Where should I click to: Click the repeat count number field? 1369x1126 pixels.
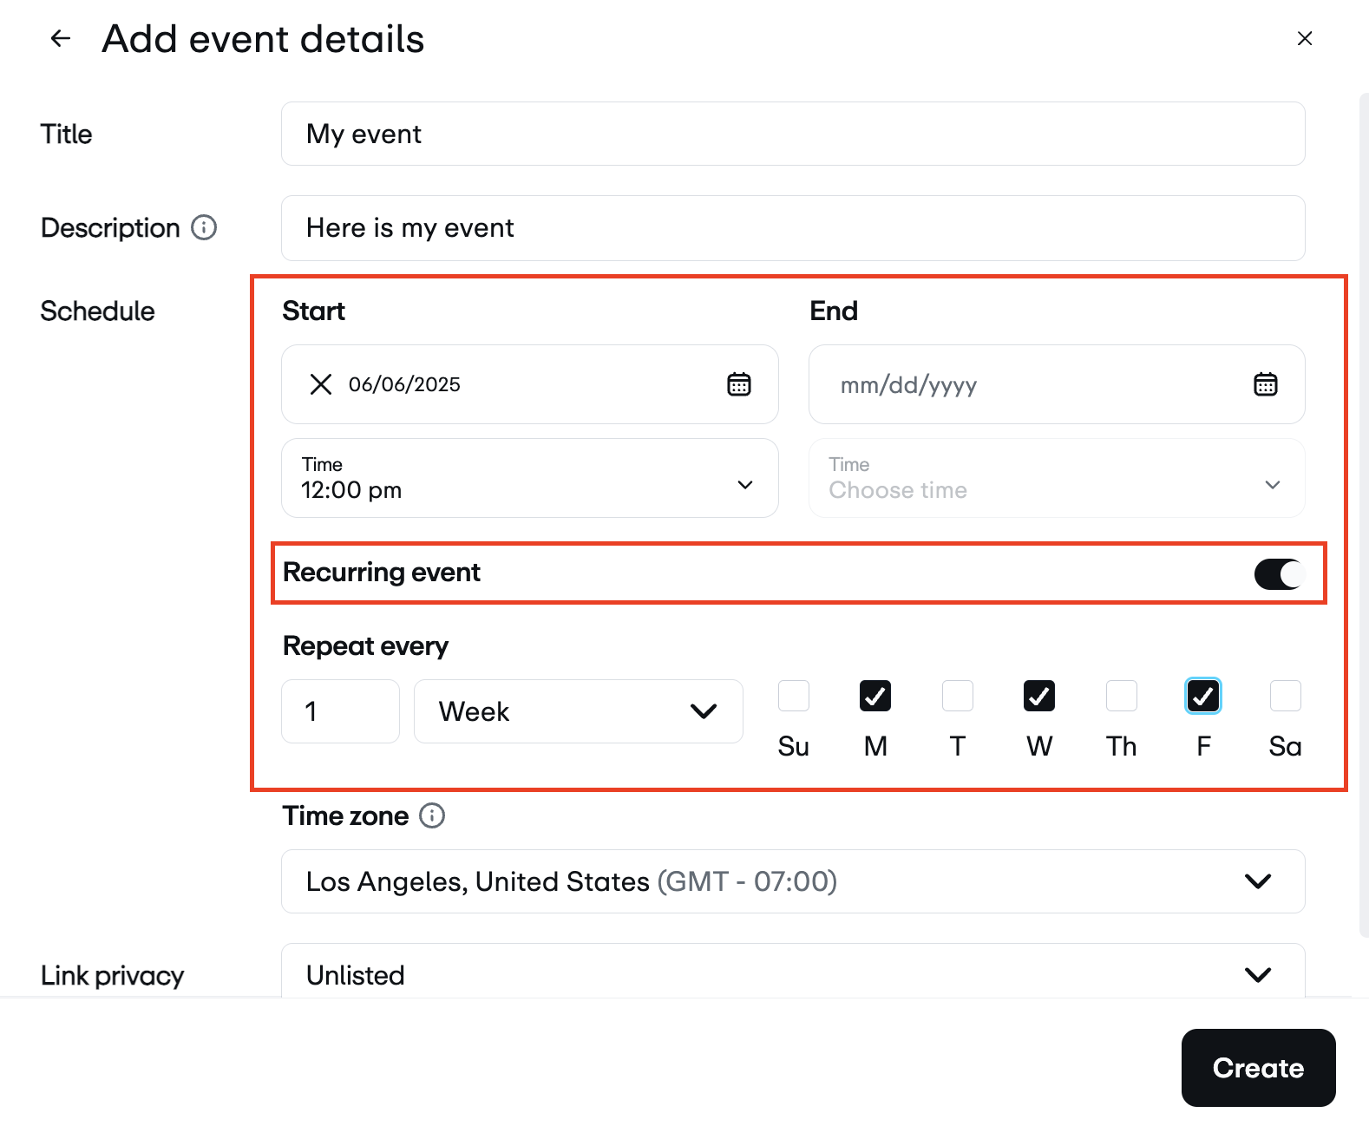point(340,711)
